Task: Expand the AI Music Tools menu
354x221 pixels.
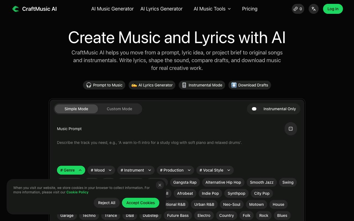Action: click(212, 9)
